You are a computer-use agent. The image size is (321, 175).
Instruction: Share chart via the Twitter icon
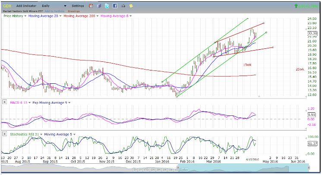coord(107,6)
